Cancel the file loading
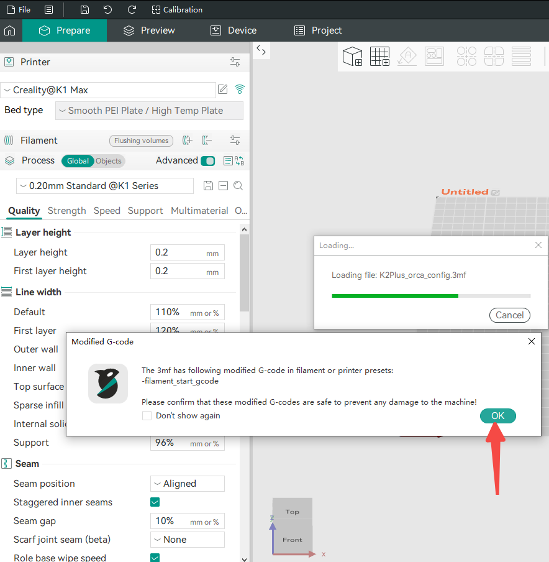The width and height of the screenshot is (549, 562). click(509, 315)
